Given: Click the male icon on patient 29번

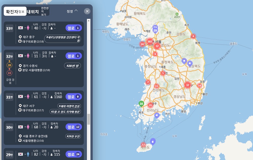Looking at the screenshot, I should coord(28,154).
